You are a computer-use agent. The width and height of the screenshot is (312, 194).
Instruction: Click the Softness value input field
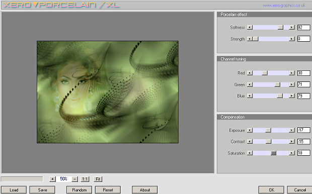pyautogui.click(x=303, y=27)
